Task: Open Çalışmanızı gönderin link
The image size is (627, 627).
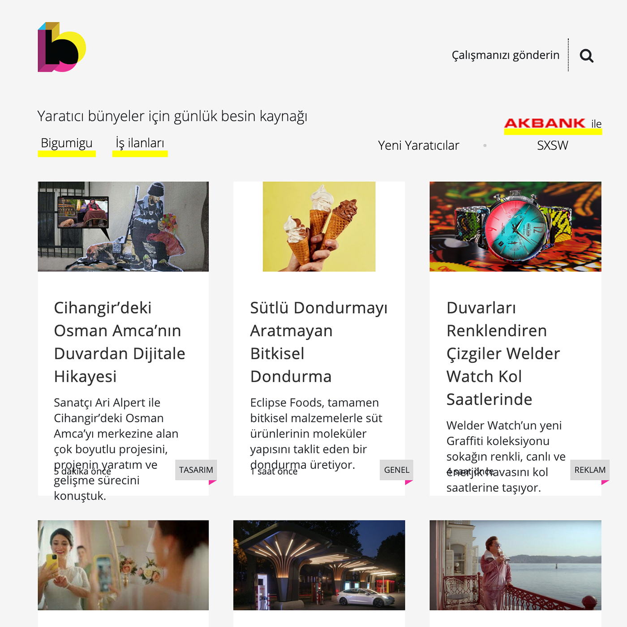Action: 505,55
